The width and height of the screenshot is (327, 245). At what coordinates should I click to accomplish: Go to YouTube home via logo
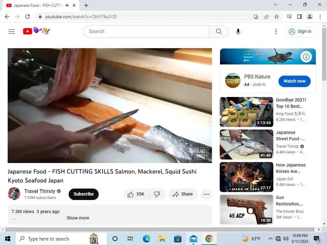[x=36, y=31]
